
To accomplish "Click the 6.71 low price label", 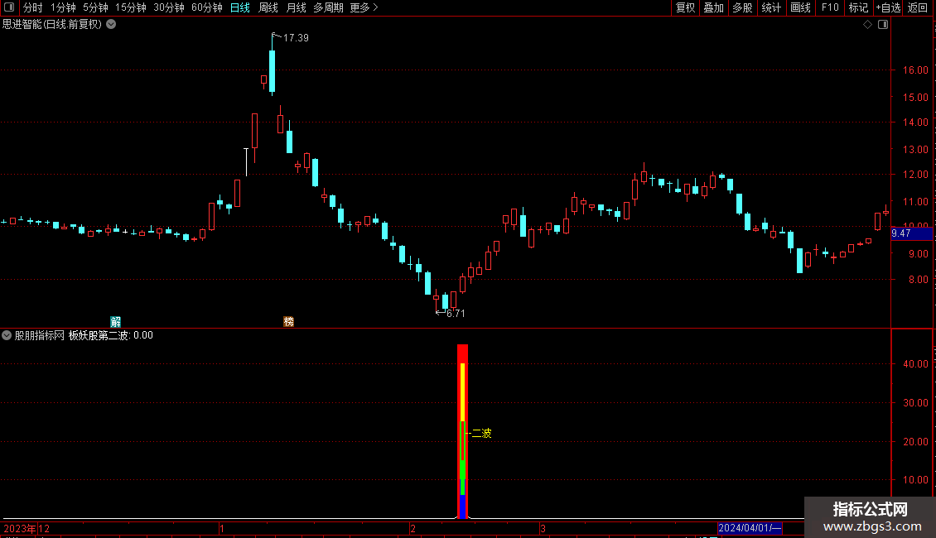I will point(456,313).
